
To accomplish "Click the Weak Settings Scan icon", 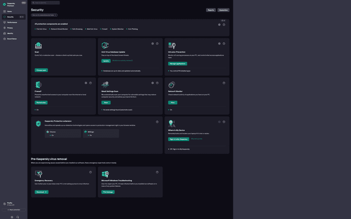I will 105,84.
